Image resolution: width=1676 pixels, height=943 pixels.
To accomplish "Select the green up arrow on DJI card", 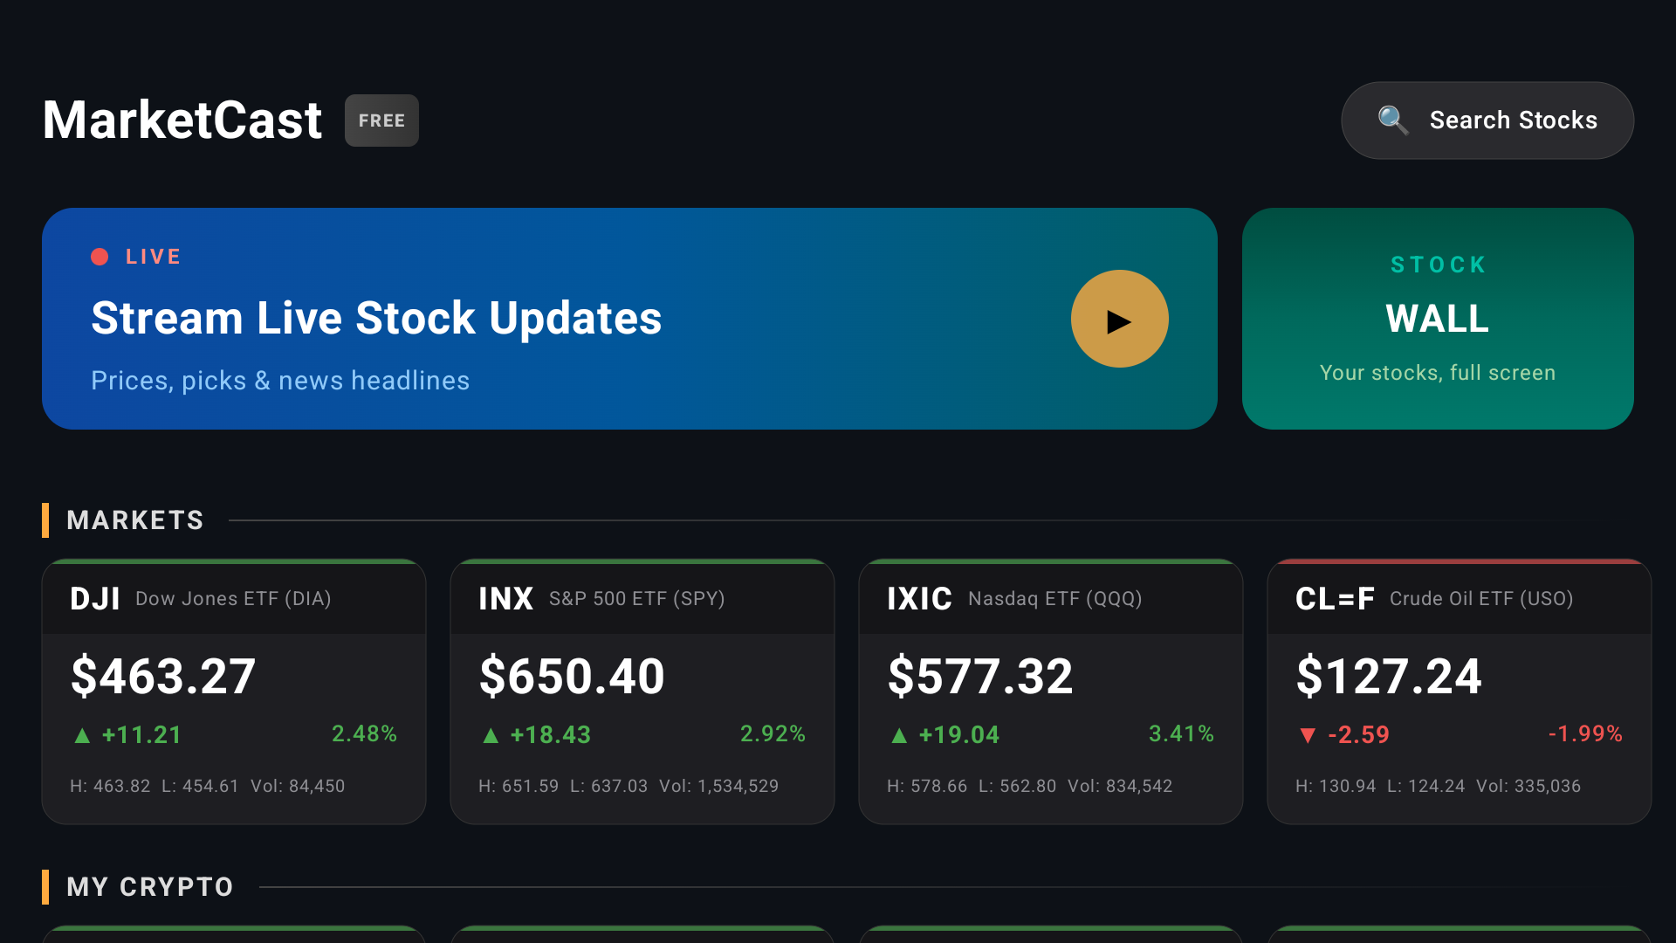I will pyautogui.click(x=82, y=735).
